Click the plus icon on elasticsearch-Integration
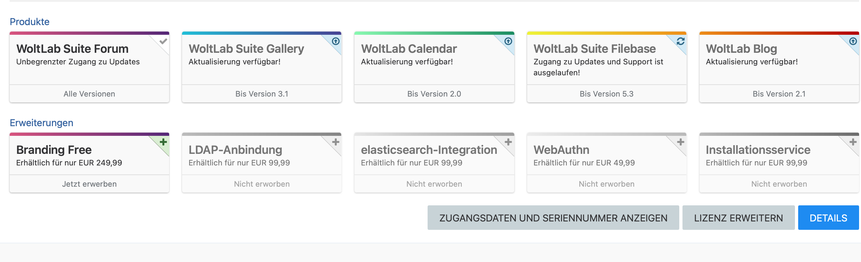 click(x=508, y=142)
